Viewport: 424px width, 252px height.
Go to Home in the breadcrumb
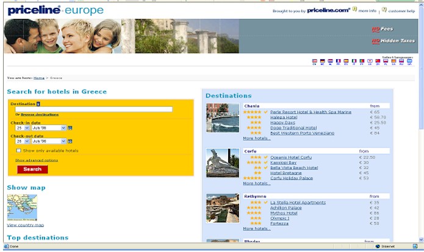pyautogui.click(x=39, y=78)
